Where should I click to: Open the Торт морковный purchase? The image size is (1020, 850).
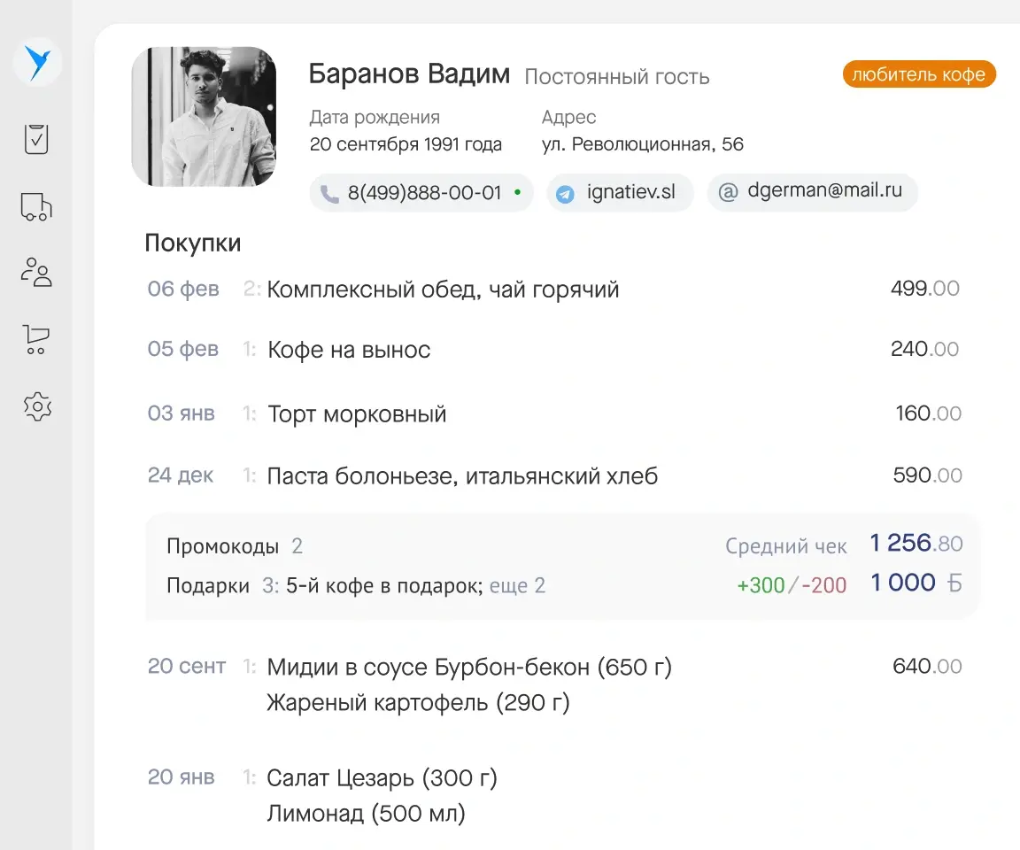point(357,413)
